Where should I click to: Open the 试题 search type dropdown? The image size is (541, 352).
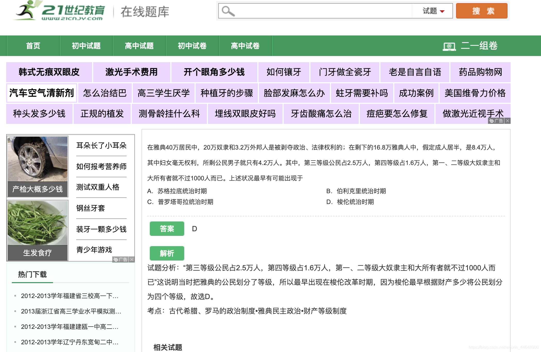pos(433,11)
